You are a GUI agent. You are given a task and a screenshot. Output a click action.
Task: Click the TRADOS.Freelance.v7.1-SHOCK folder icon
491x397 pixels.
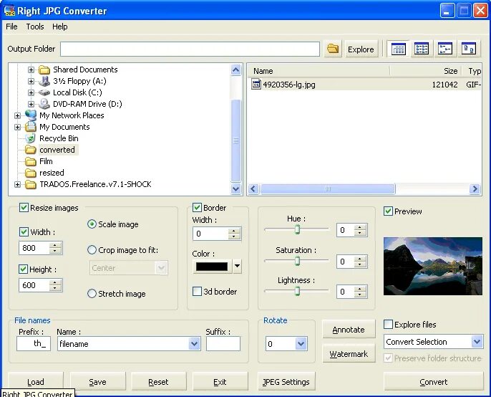click(31, 184)
